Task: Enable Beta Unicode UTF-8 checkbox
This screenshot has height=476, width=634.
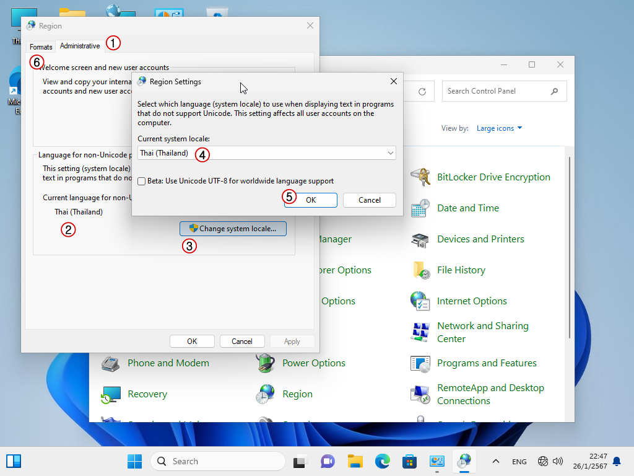Action: (142, 182)
